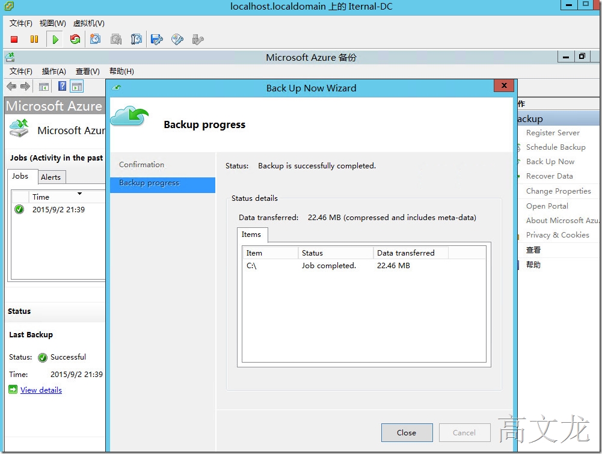Click the USB device toolbar icon
The image size is (602, 454).
198,39
